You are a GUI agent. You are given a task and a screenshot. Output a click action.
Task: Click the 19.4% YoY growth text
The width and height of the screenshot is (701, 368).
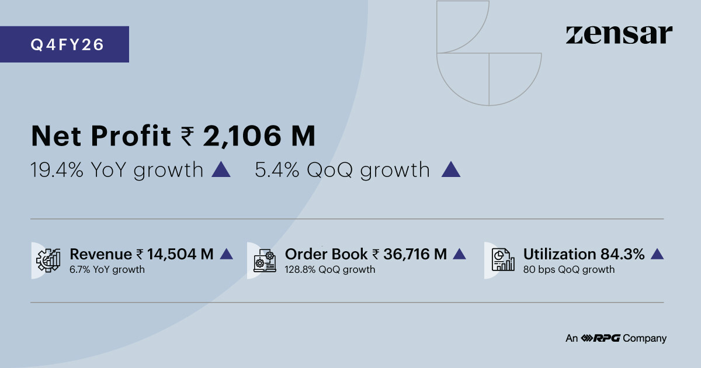tap(116, 170)
